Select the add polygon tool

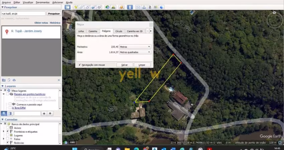click(82, 7)
